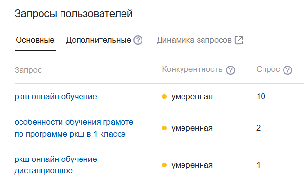Click the Запрос column header

point(28,70)
